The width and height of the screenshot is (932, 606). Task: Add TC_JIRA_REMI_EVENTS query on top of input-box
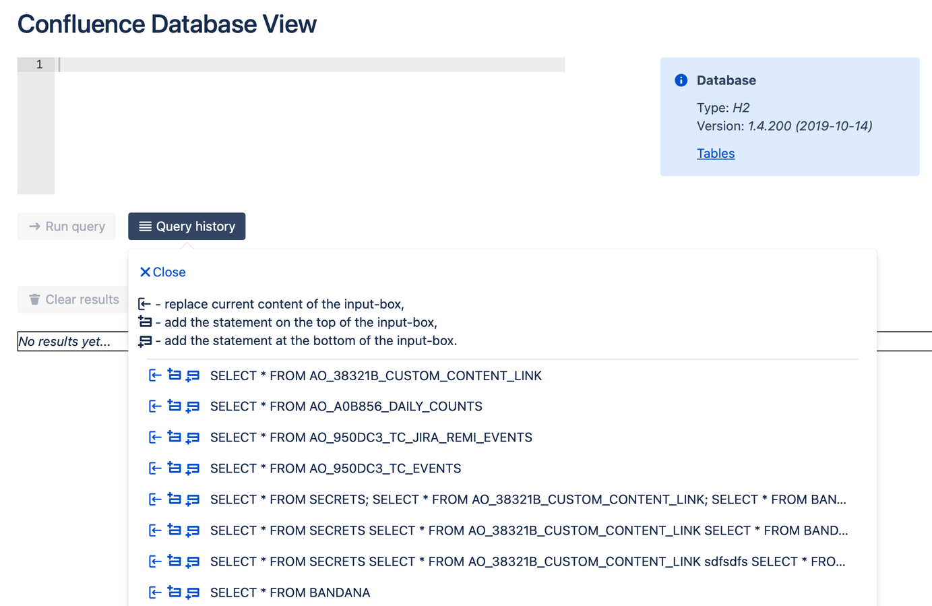[174, 437]
